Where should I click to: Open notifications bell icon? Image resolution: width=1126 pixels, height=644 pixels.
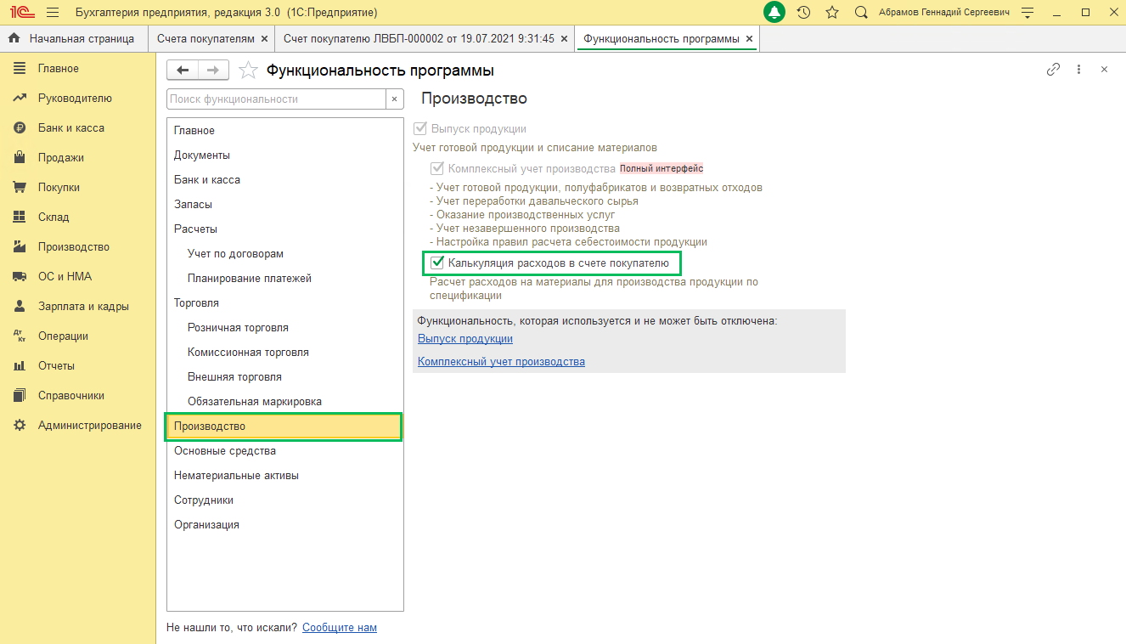pyautogui.click(x=774, y=13)
